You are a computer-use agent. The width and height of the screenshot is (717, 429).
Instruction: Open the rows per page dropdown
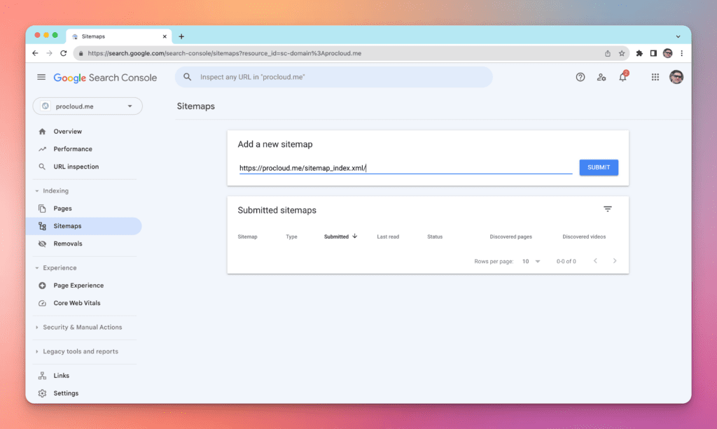click(531, 261)
